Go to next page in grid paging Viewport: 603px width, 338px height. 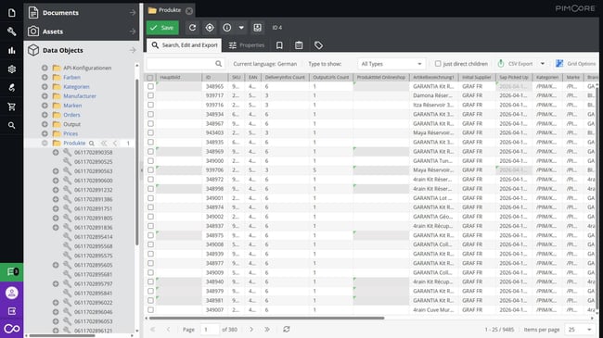point(251,330)
